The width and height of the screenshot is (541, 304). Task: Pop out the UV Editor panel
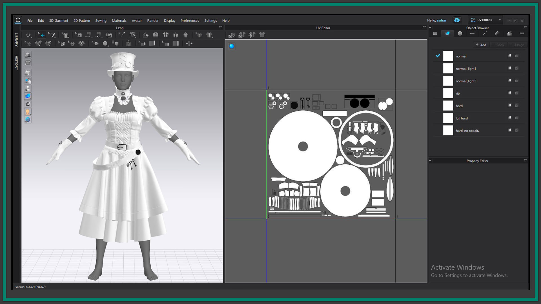(x=424, y=27)
